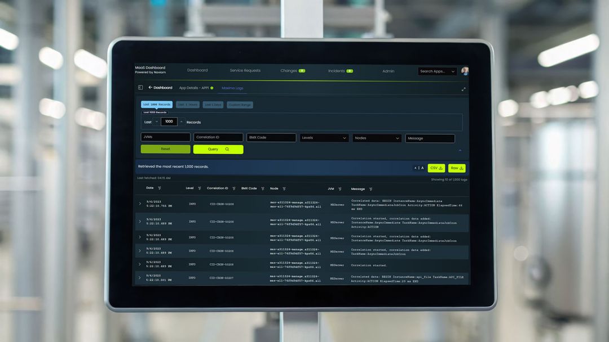
Task: Open the Levels dropdown
Action: click(x=324, y=137)
